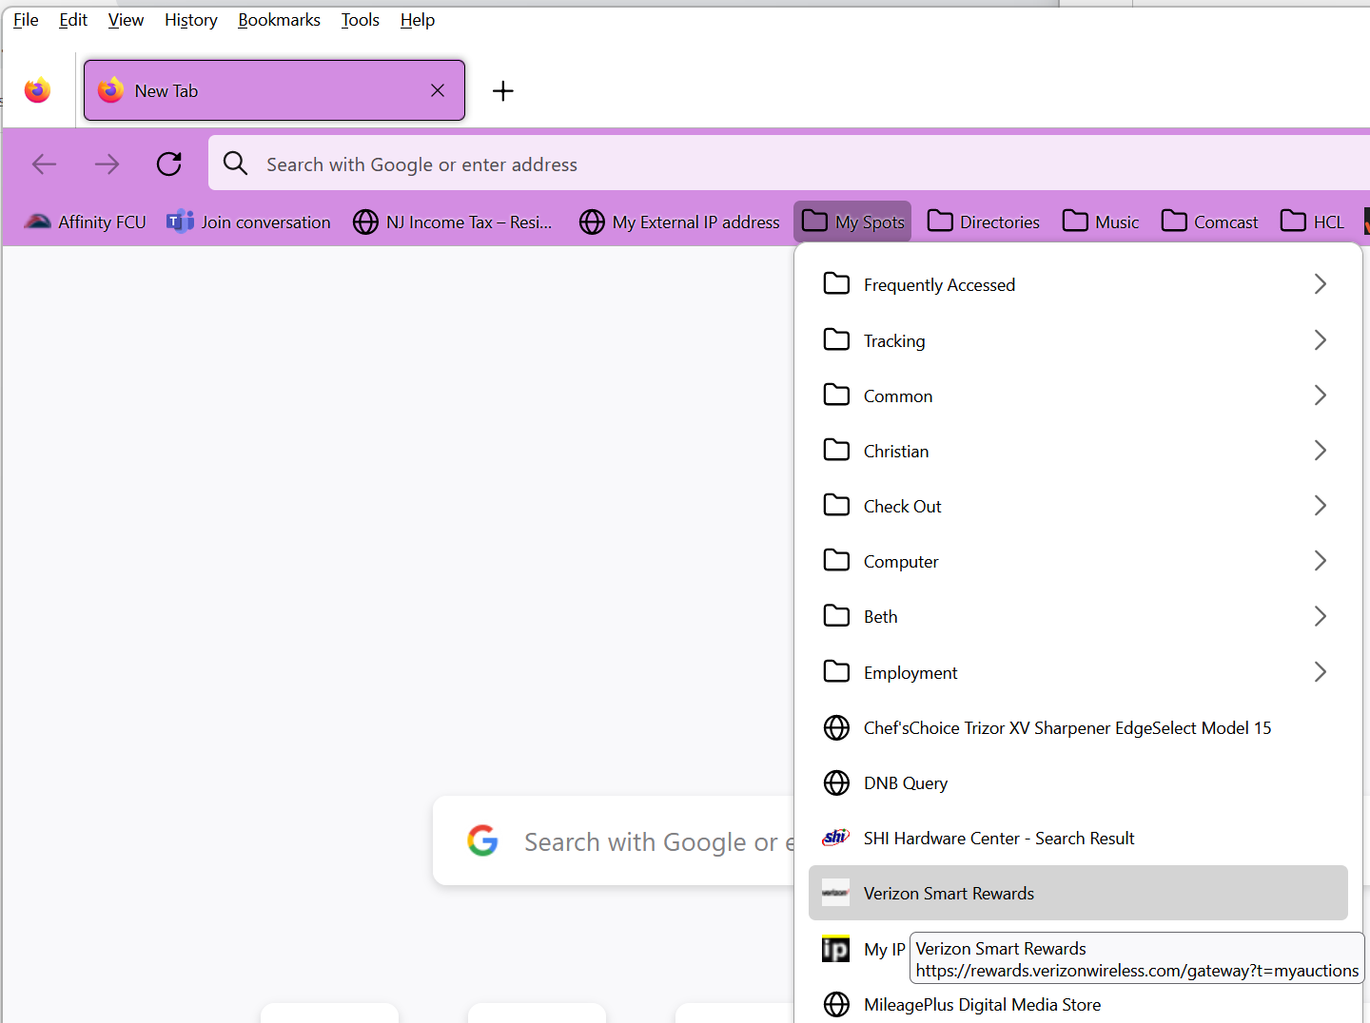Open the SHI Hardware Center bookmark via its logo

(x=835, y=837)
